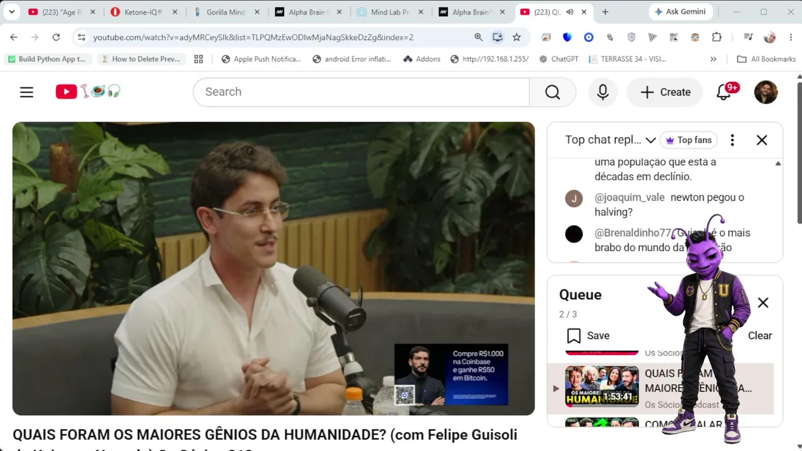
Task: Open YouTube notifications bell
Action: [x=724, y=92]
